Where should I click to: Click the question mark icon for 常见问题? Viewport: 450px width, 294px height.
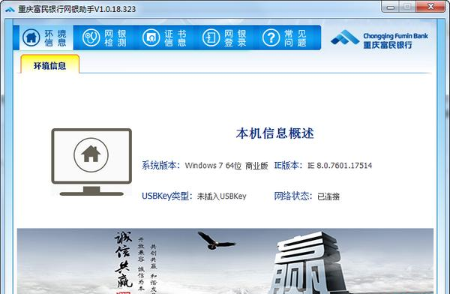click(x=271, y=37)
